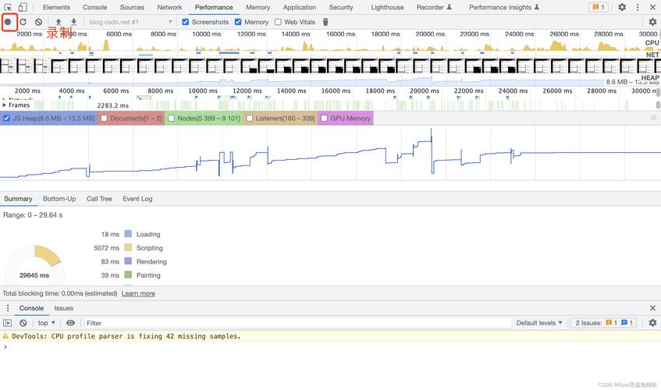The image size is (661, 390).
Task: Click the load profile upload icon
Action: click(x=59, y=22)
